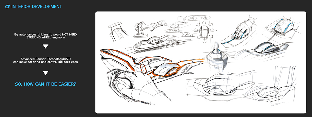Viewport: 312px width, 117px height.
Task: Select the INTERIOR DEVELOPMENT heading
Action: [37, 6]
